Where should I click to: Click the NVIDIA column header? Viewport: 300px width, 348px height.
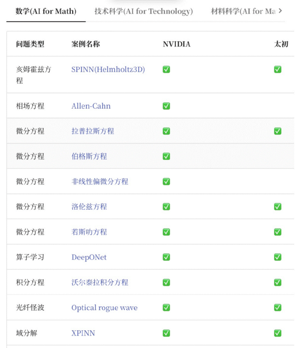176,44
